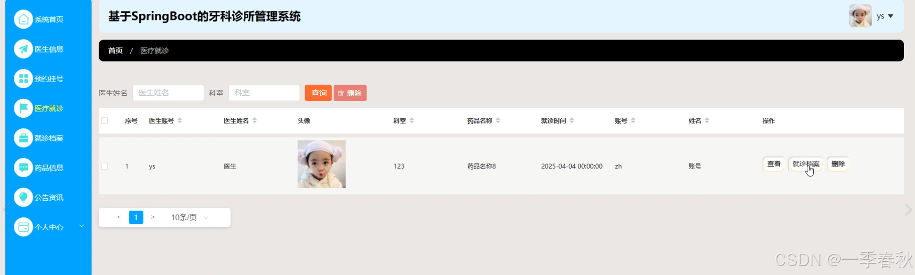Sort by 账号 column arrows
Viewport: 915px width, 275px height.
click(x=633, y=121)
